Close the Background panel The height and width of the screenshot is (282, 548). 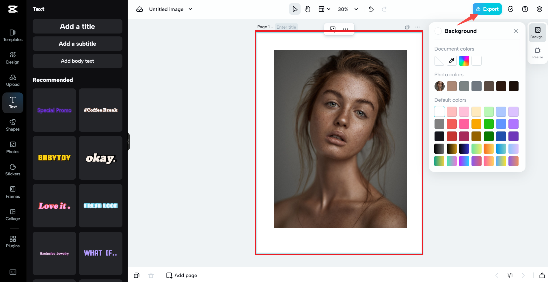click(x=516, y=31)
